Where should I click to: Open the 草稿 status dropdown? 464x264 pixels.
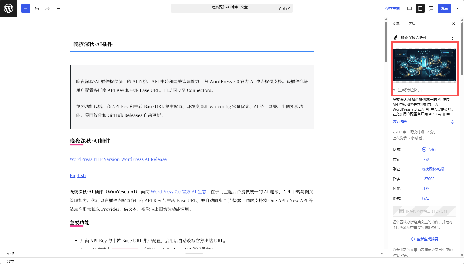click(x=429, y=149)
